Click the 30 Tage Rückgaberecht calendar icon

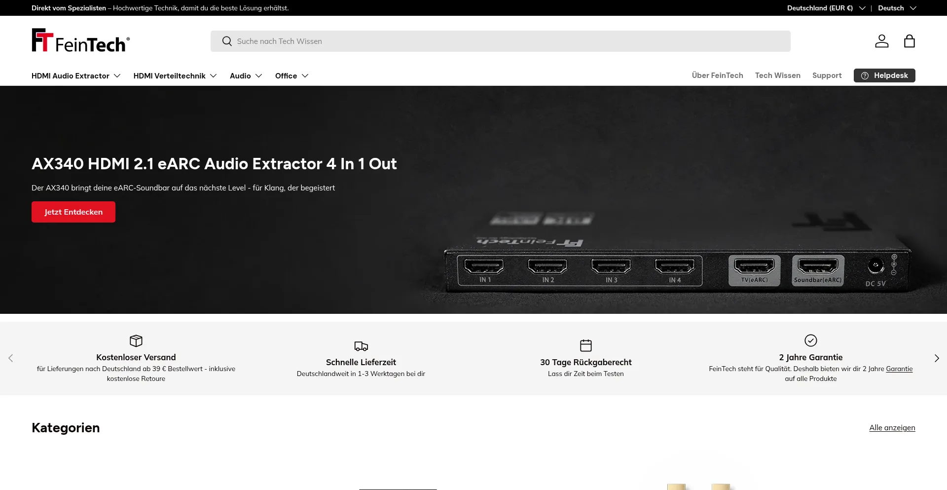[x=586, y=345]
